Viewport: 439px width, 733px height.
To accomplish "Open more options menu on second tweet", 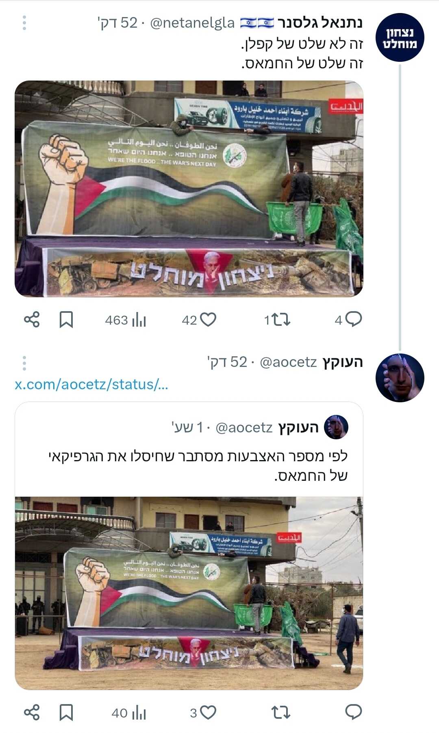I will click(x=24, y=363).
